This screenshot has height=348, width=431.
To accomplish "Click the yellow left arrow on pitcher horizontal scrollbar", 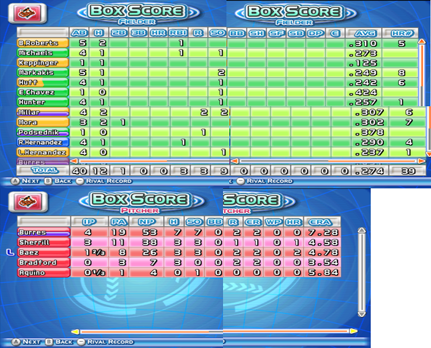I will (x=75, y=331).
